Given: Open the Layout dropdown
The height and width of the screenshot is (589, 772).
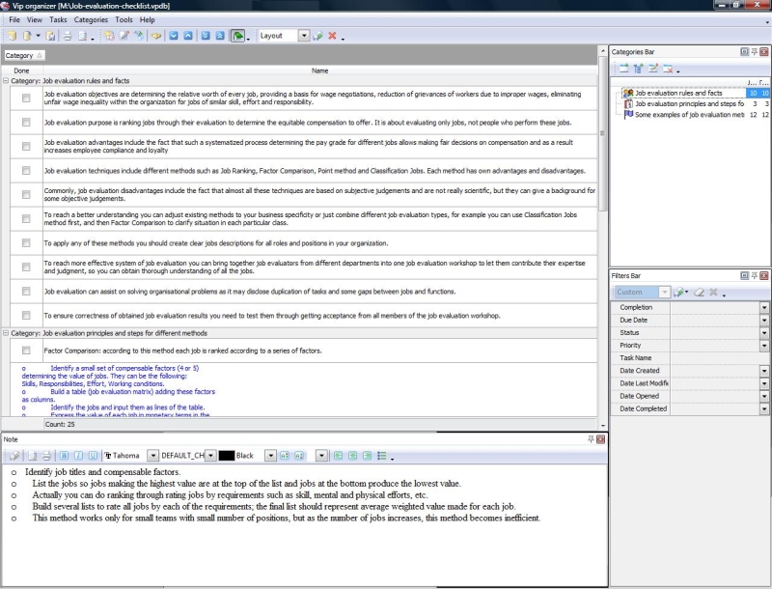Looking at the screenshot, I should point(304,36).
